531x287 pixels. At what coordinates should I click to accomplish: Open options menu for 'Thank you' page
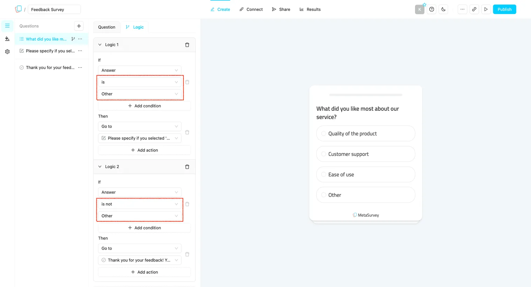[80, 67]
